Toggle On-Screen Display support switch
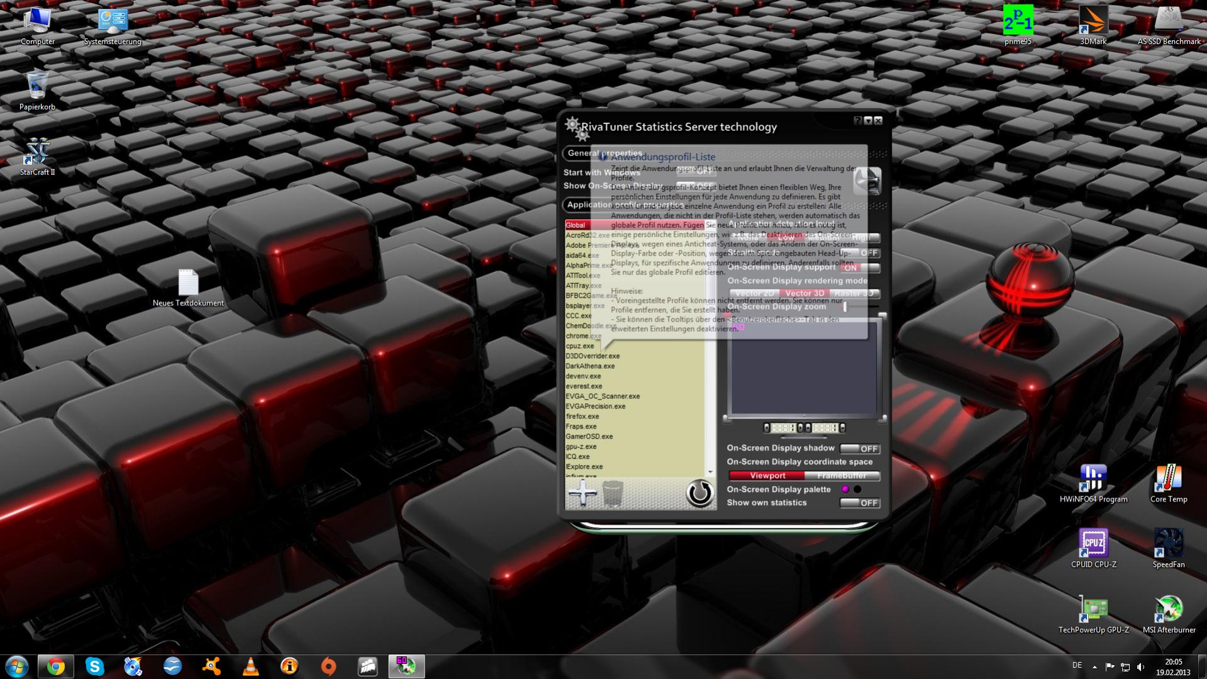 pos(860,267)
